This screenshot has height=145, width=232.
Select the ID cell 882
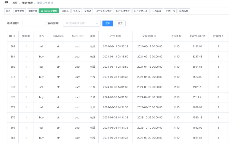click(x=13, y=46)
